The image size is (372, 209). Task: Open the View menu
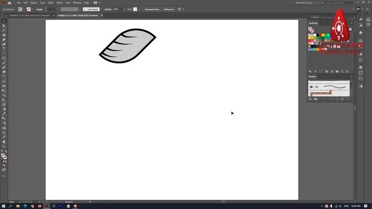coord(68,3)
